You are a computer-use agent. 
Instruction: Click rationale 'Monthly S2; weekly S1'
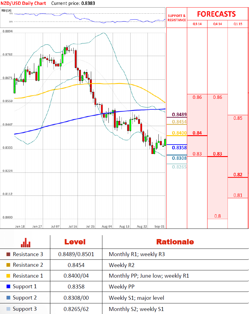(136, 309)
